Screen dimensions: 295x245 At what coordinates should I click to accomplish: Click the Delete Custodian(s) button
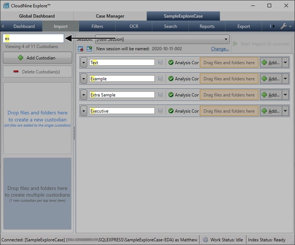(37, 72)
